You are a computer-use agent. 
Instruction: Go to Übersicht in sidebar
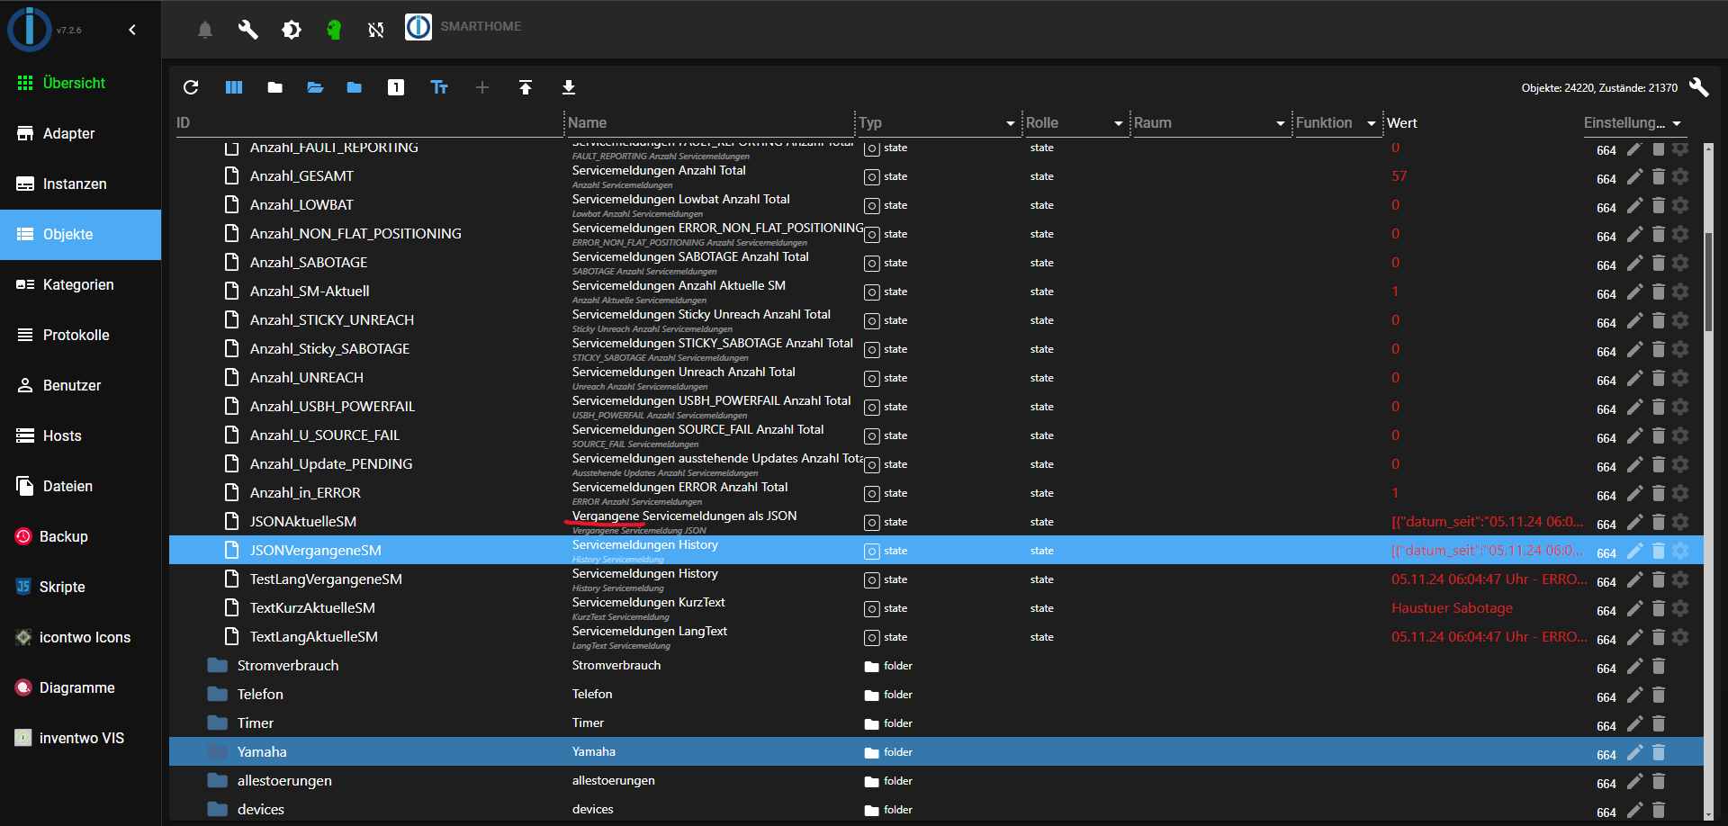80,83
